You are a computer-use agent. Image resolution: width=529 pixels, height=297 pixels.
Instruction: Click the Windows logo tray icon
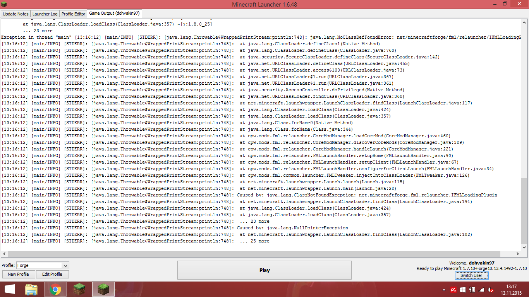(x=462, y=290)
